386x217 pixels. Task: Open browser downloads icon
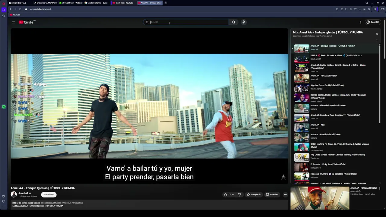360,9
